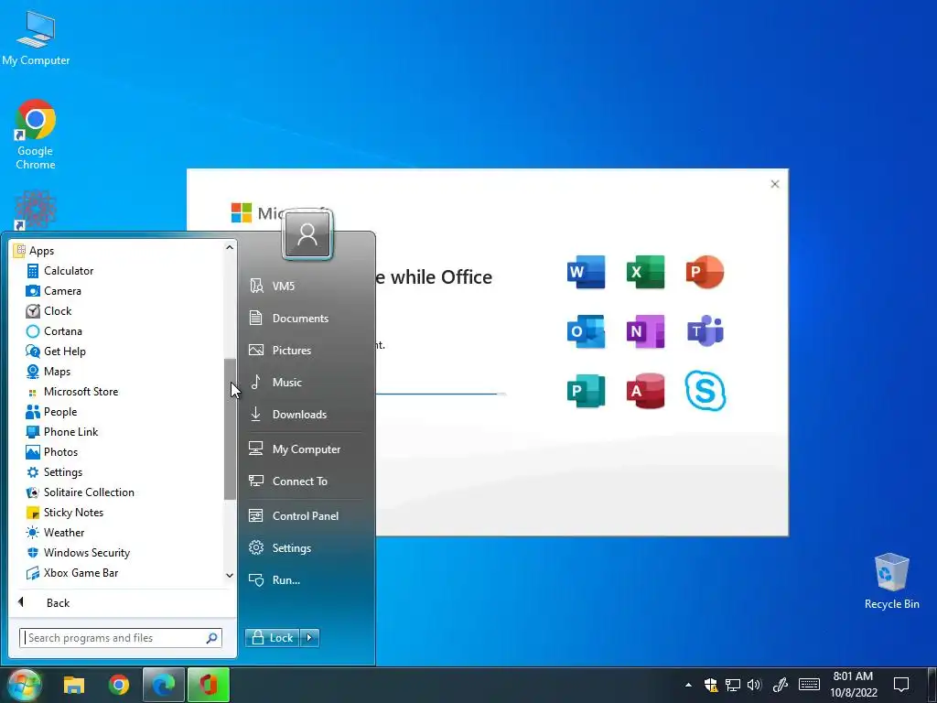Click the Excel icon in Office installer

(645, 272)
